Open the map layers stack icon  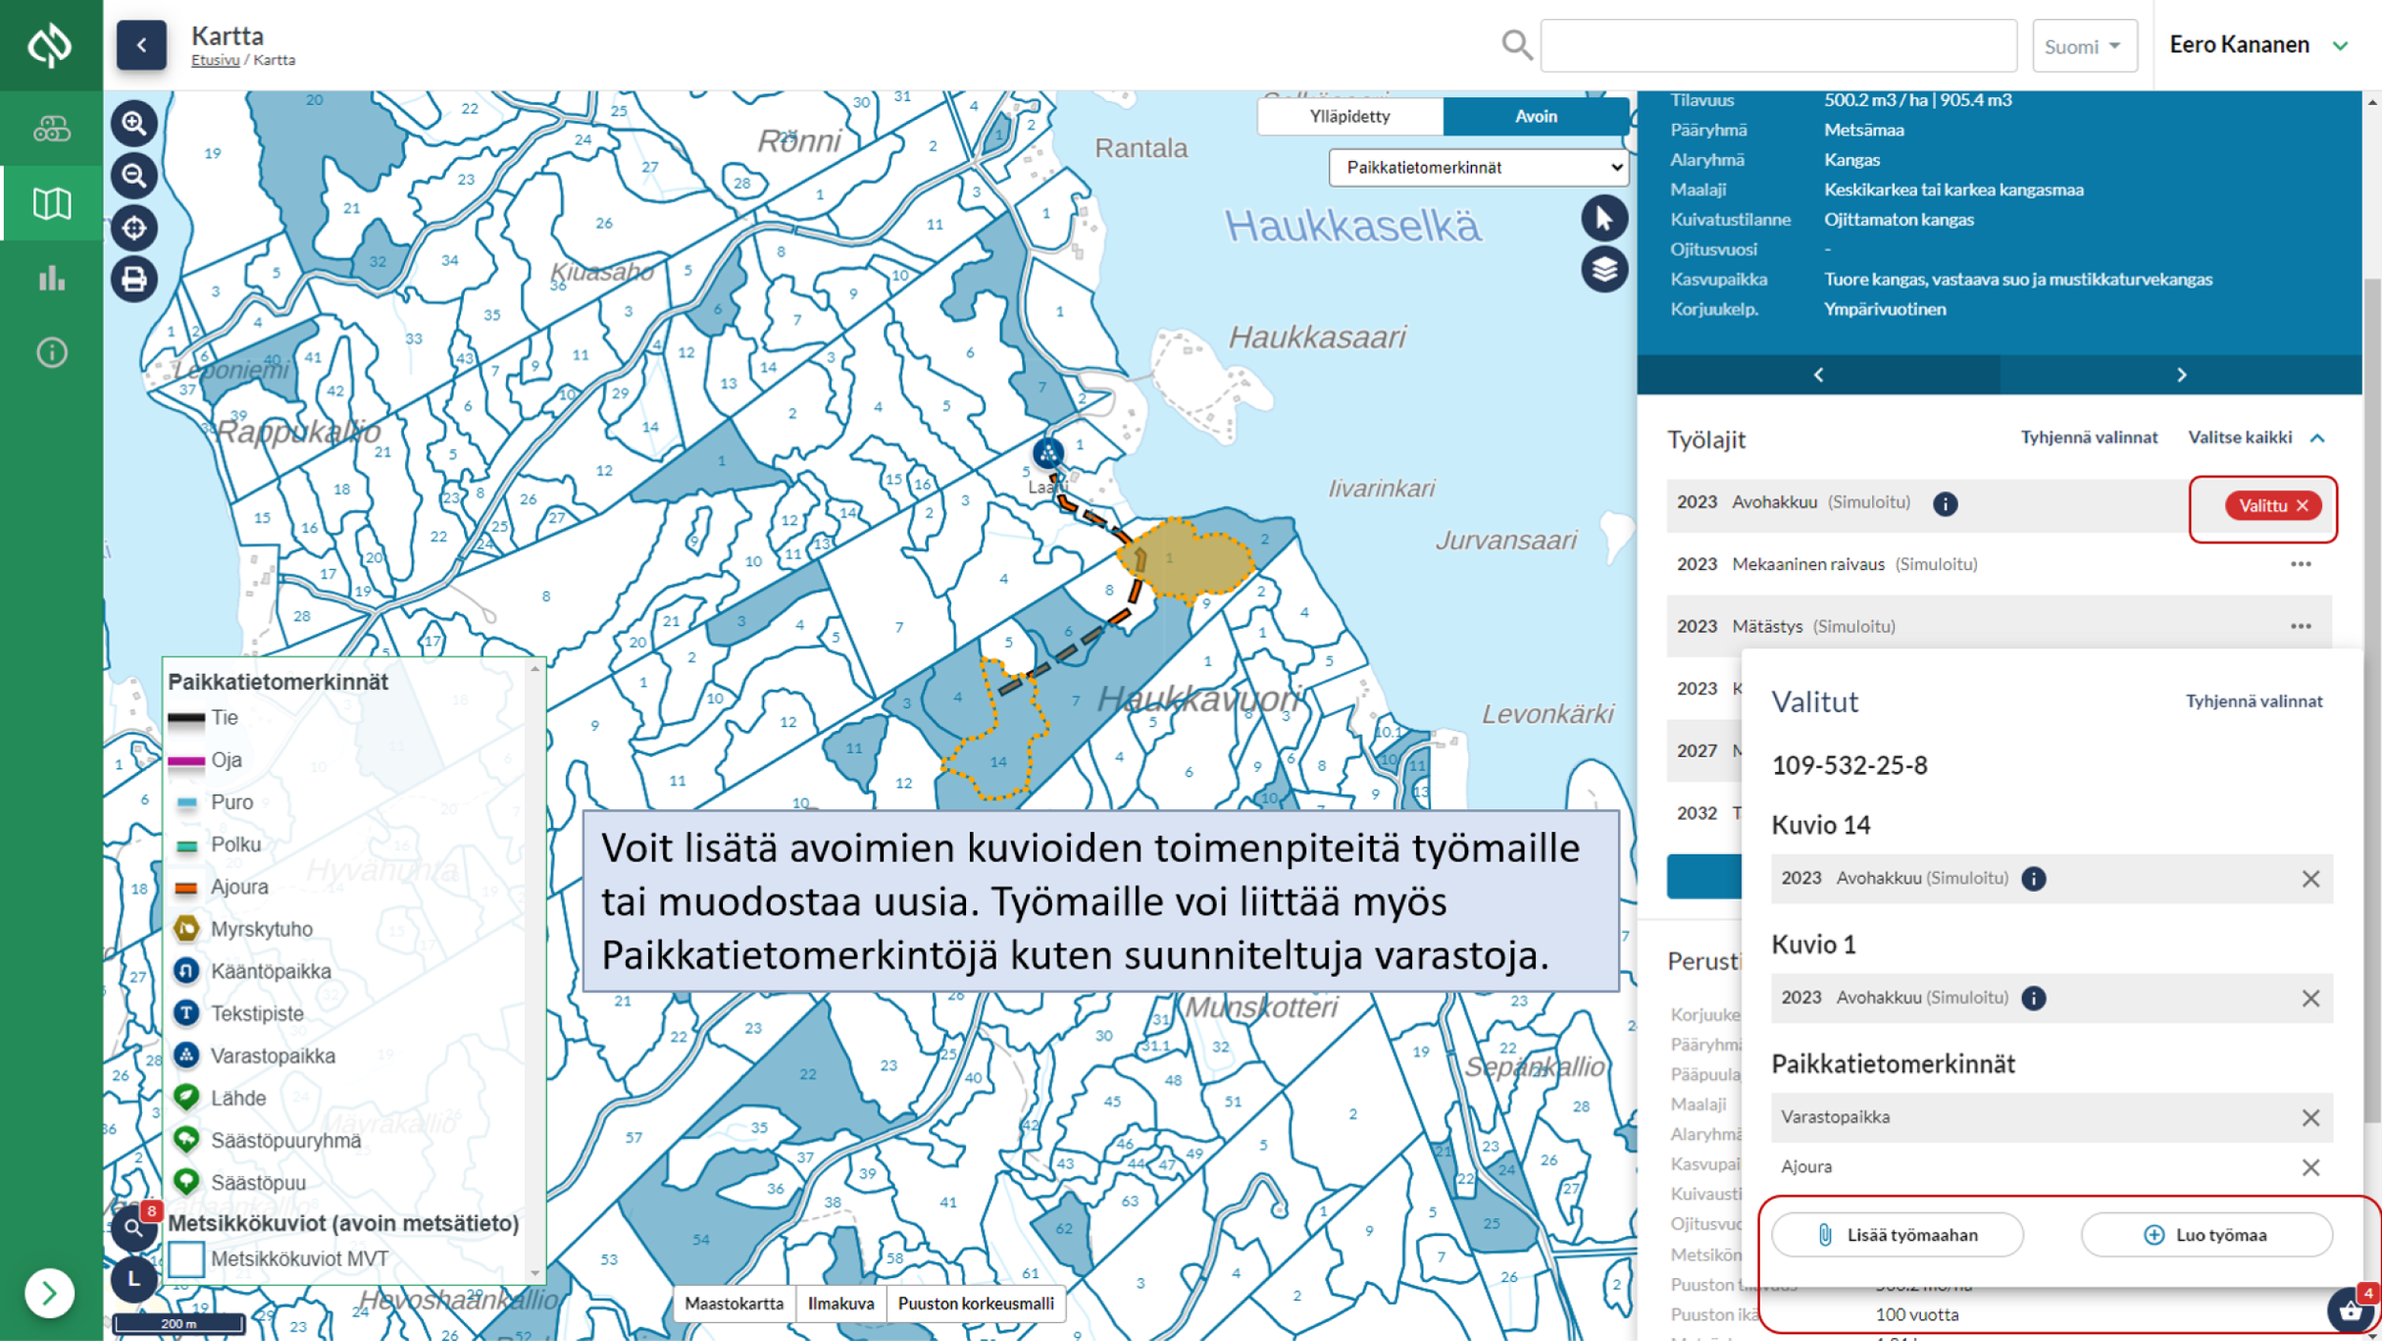pos(1604,270)
